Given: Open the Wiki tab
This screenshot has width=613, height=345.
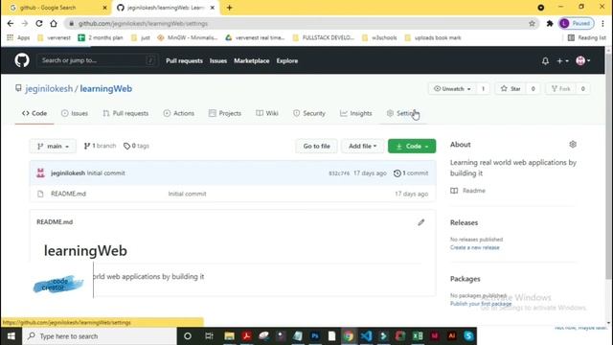Looking at the screenshot, I should pyautogui.click(x=267, y=113).
